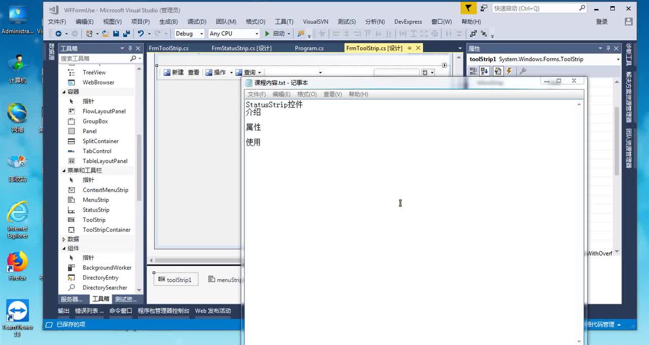Screen dimensions: 649x345
Task: Switch to FrmStatusStrip.cs [设计] tab
Action: pyautogui.click(x=241, y=49)
